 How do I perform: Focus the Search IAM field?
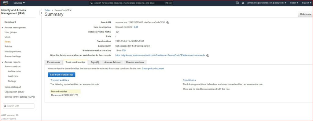click(x=19, y=106)
